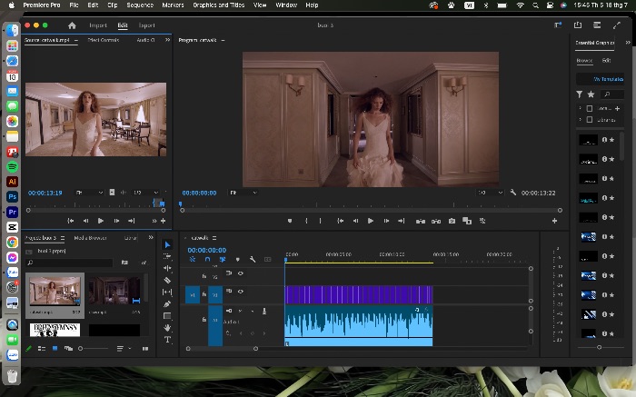Select the Type tool
The width and height of the screenshot is (636, 397).
click(x=167, y=340)
